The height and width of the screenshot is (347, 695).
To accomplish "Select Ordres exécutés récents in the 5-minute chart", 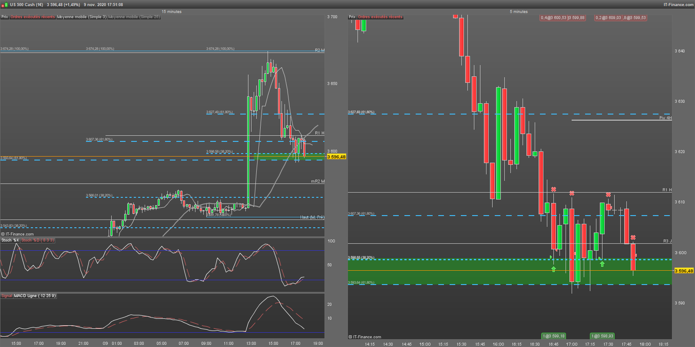I will coord(380,17).
